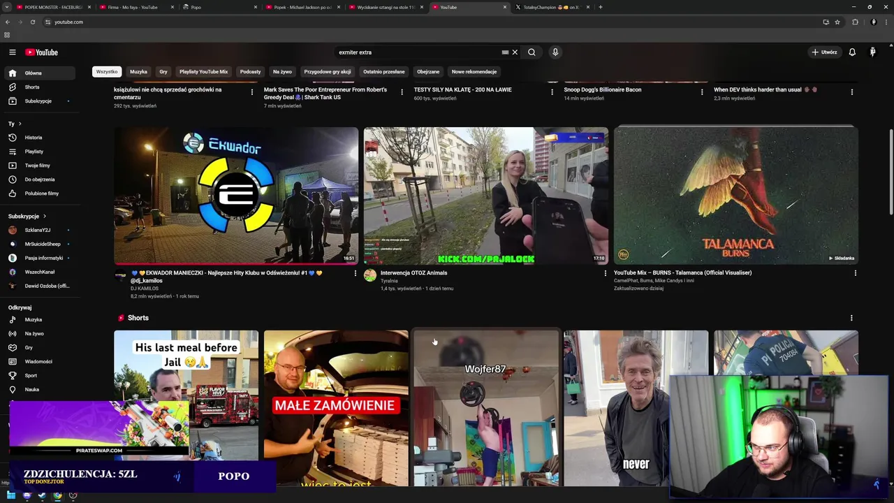This screenshot has height=503, width=894.
Task: Open options menu for Interwencja OTOZ Animals
Action: tap(605, 273)
